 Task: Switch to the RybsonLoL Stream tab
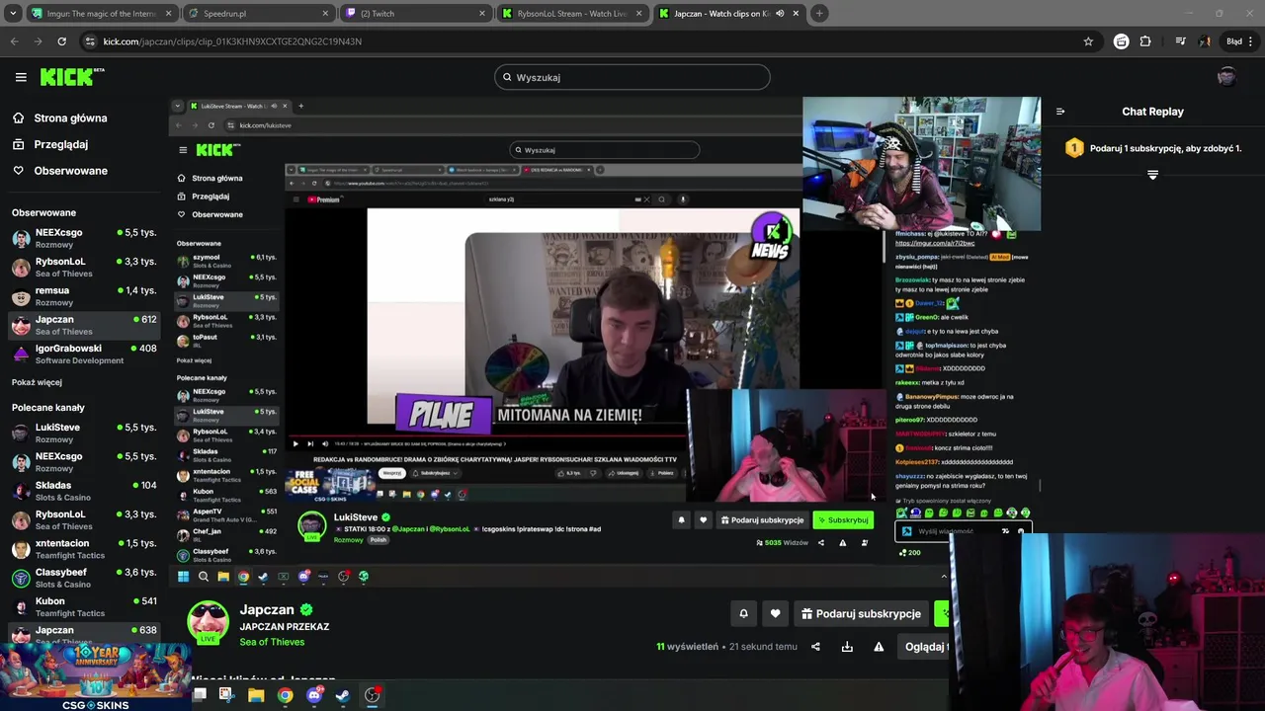pyautogui.click(x=571, y=14)
